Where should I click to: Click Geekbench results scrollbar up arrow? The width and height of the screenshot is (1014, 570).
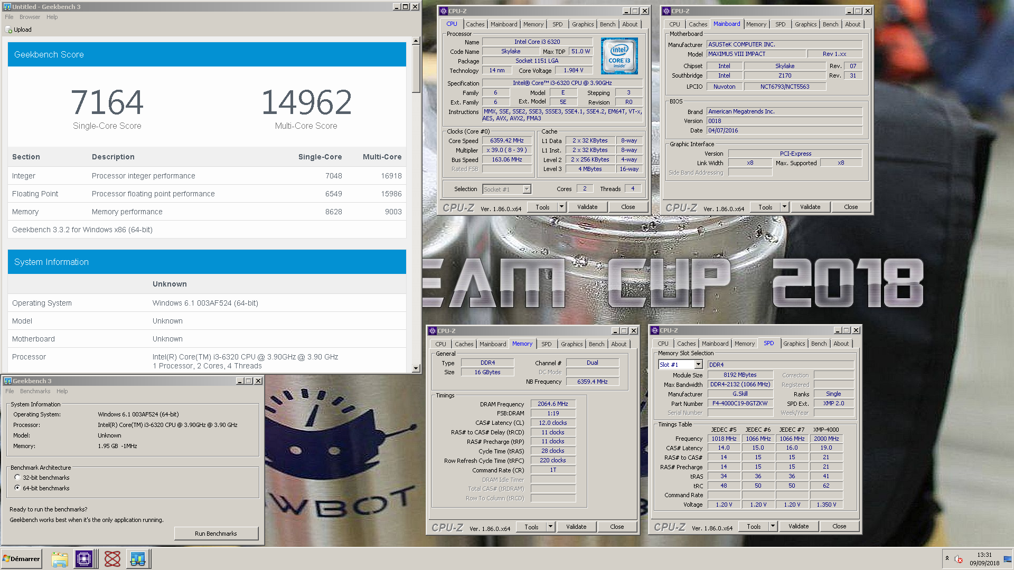(x=416, y=41)
